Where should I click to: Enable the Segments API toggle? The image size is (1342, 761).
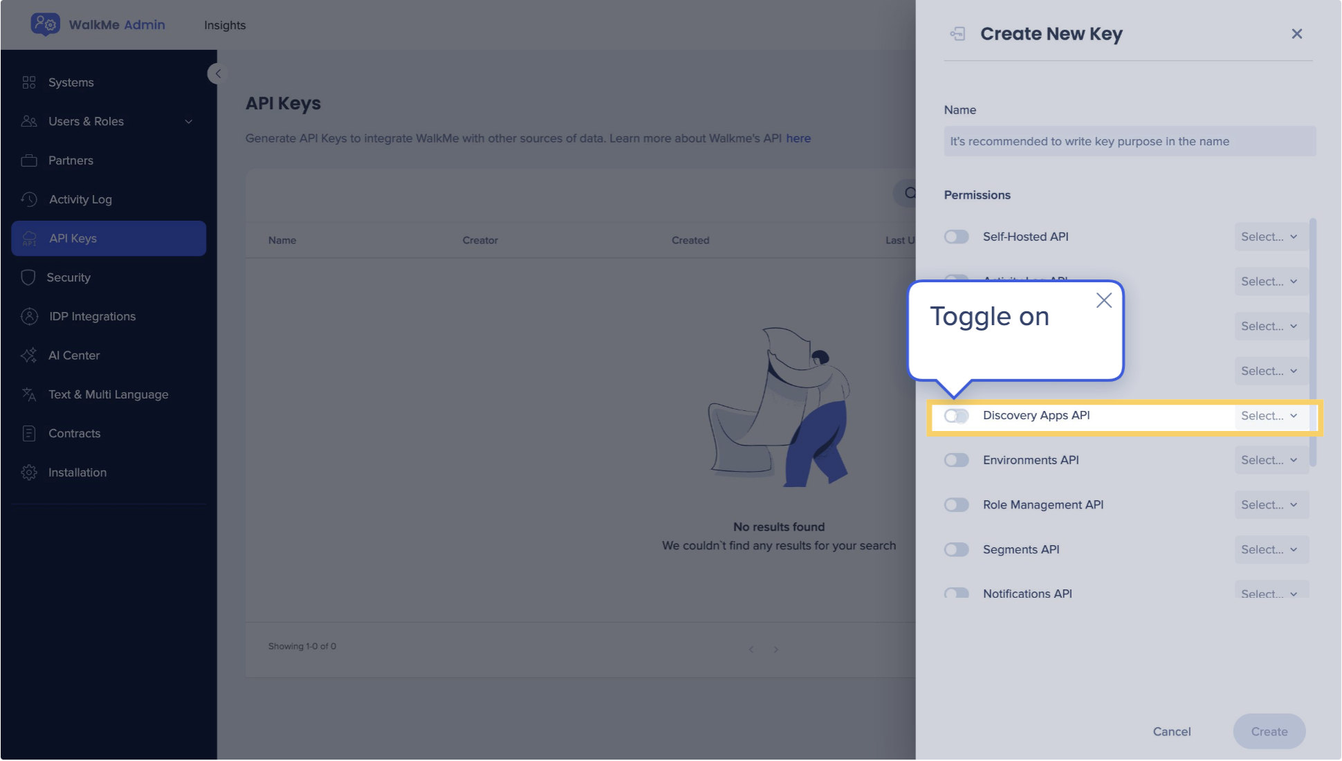pyautogui.click(x=957, y=549)
